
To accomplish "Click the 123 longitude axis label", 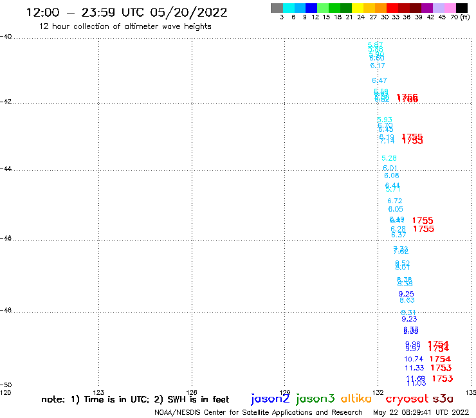I will point(98,392).
